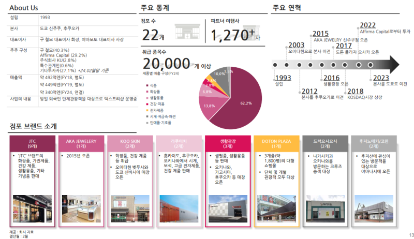Click the About Us heading
The height and width of the screenshot is (239, 414).
click(23, 8)
